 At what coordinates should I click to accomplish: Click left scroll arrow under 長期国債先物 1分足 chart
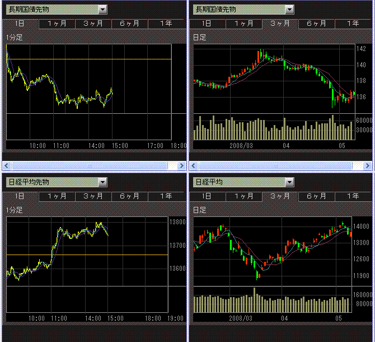[x=7, y=166]
